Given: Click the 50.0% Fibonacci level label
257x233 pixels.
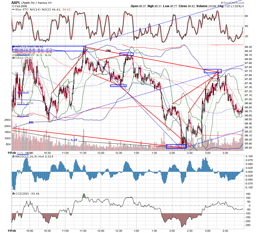Looking at the screenshot, I should point(25,103).
